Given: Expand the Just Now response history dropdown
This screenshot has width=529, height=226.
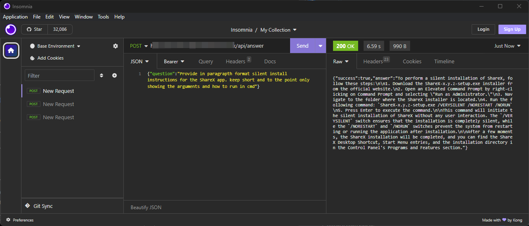Looking at the screenshot, I should point(508,46).
